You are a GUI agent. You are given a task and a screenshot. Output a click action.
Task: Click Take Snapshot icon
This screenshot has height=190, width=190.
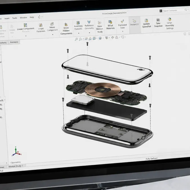point(158,20)
